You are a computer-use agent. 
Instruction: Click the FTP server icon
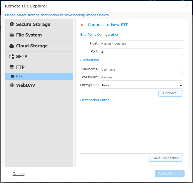12,67
